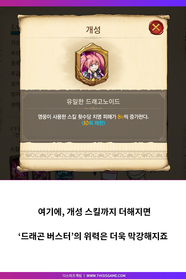
Task: Tap the pink-haired hero portrait badge
Action: pos(92,65)
